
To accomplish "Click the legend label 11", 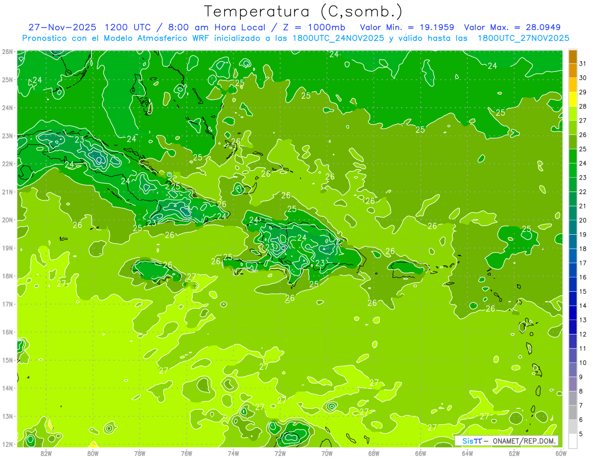I will coord(583,348).
